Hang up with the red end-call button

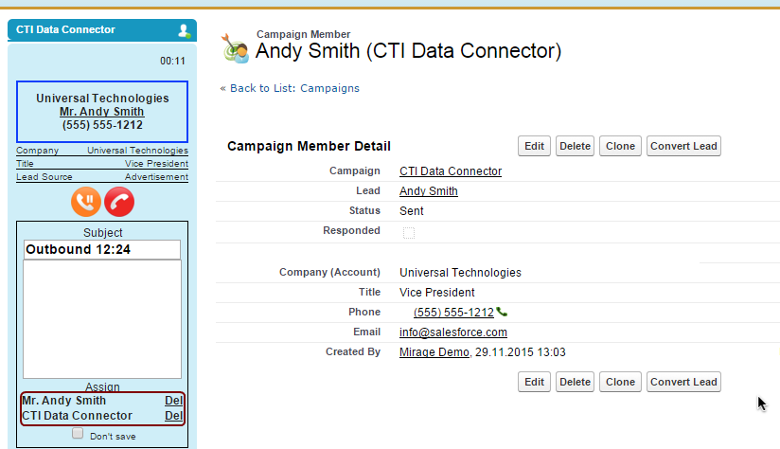(119, 202)
